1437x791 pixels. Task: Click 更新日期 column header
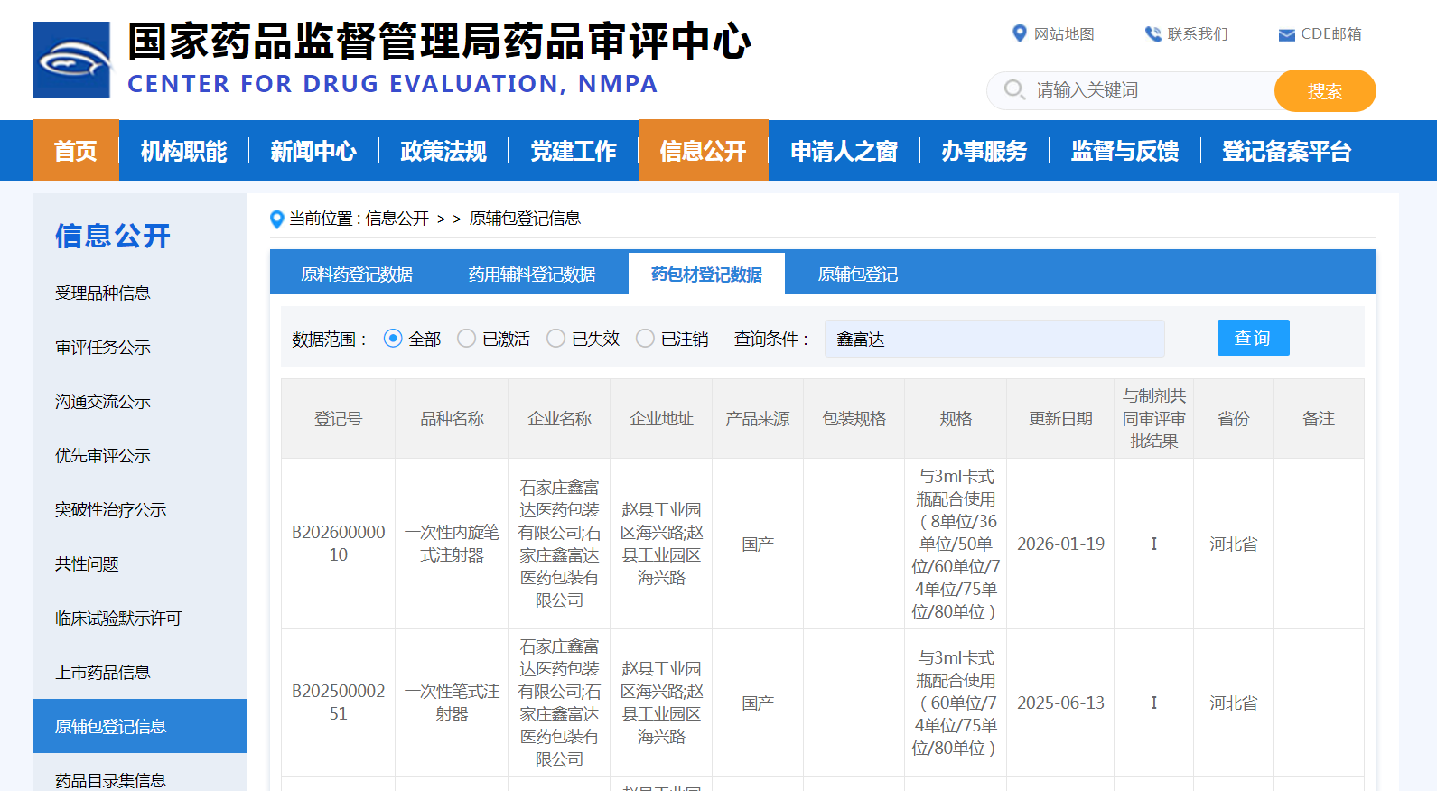coord(1060,418)
